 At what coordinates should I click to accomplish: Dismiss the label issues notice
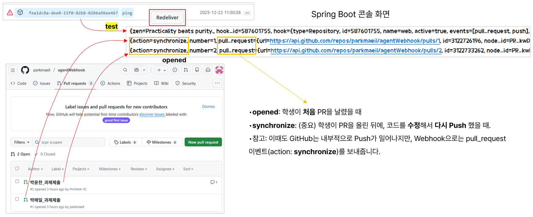(x=208, y=107)
